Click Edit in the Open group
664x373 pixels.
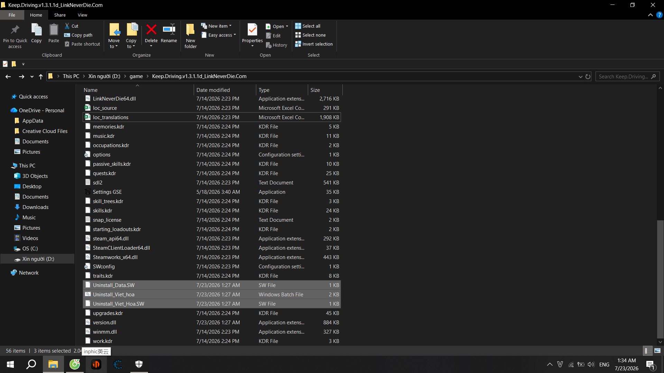273,36
